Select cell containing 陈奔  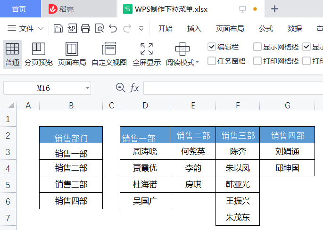point(238,151)
